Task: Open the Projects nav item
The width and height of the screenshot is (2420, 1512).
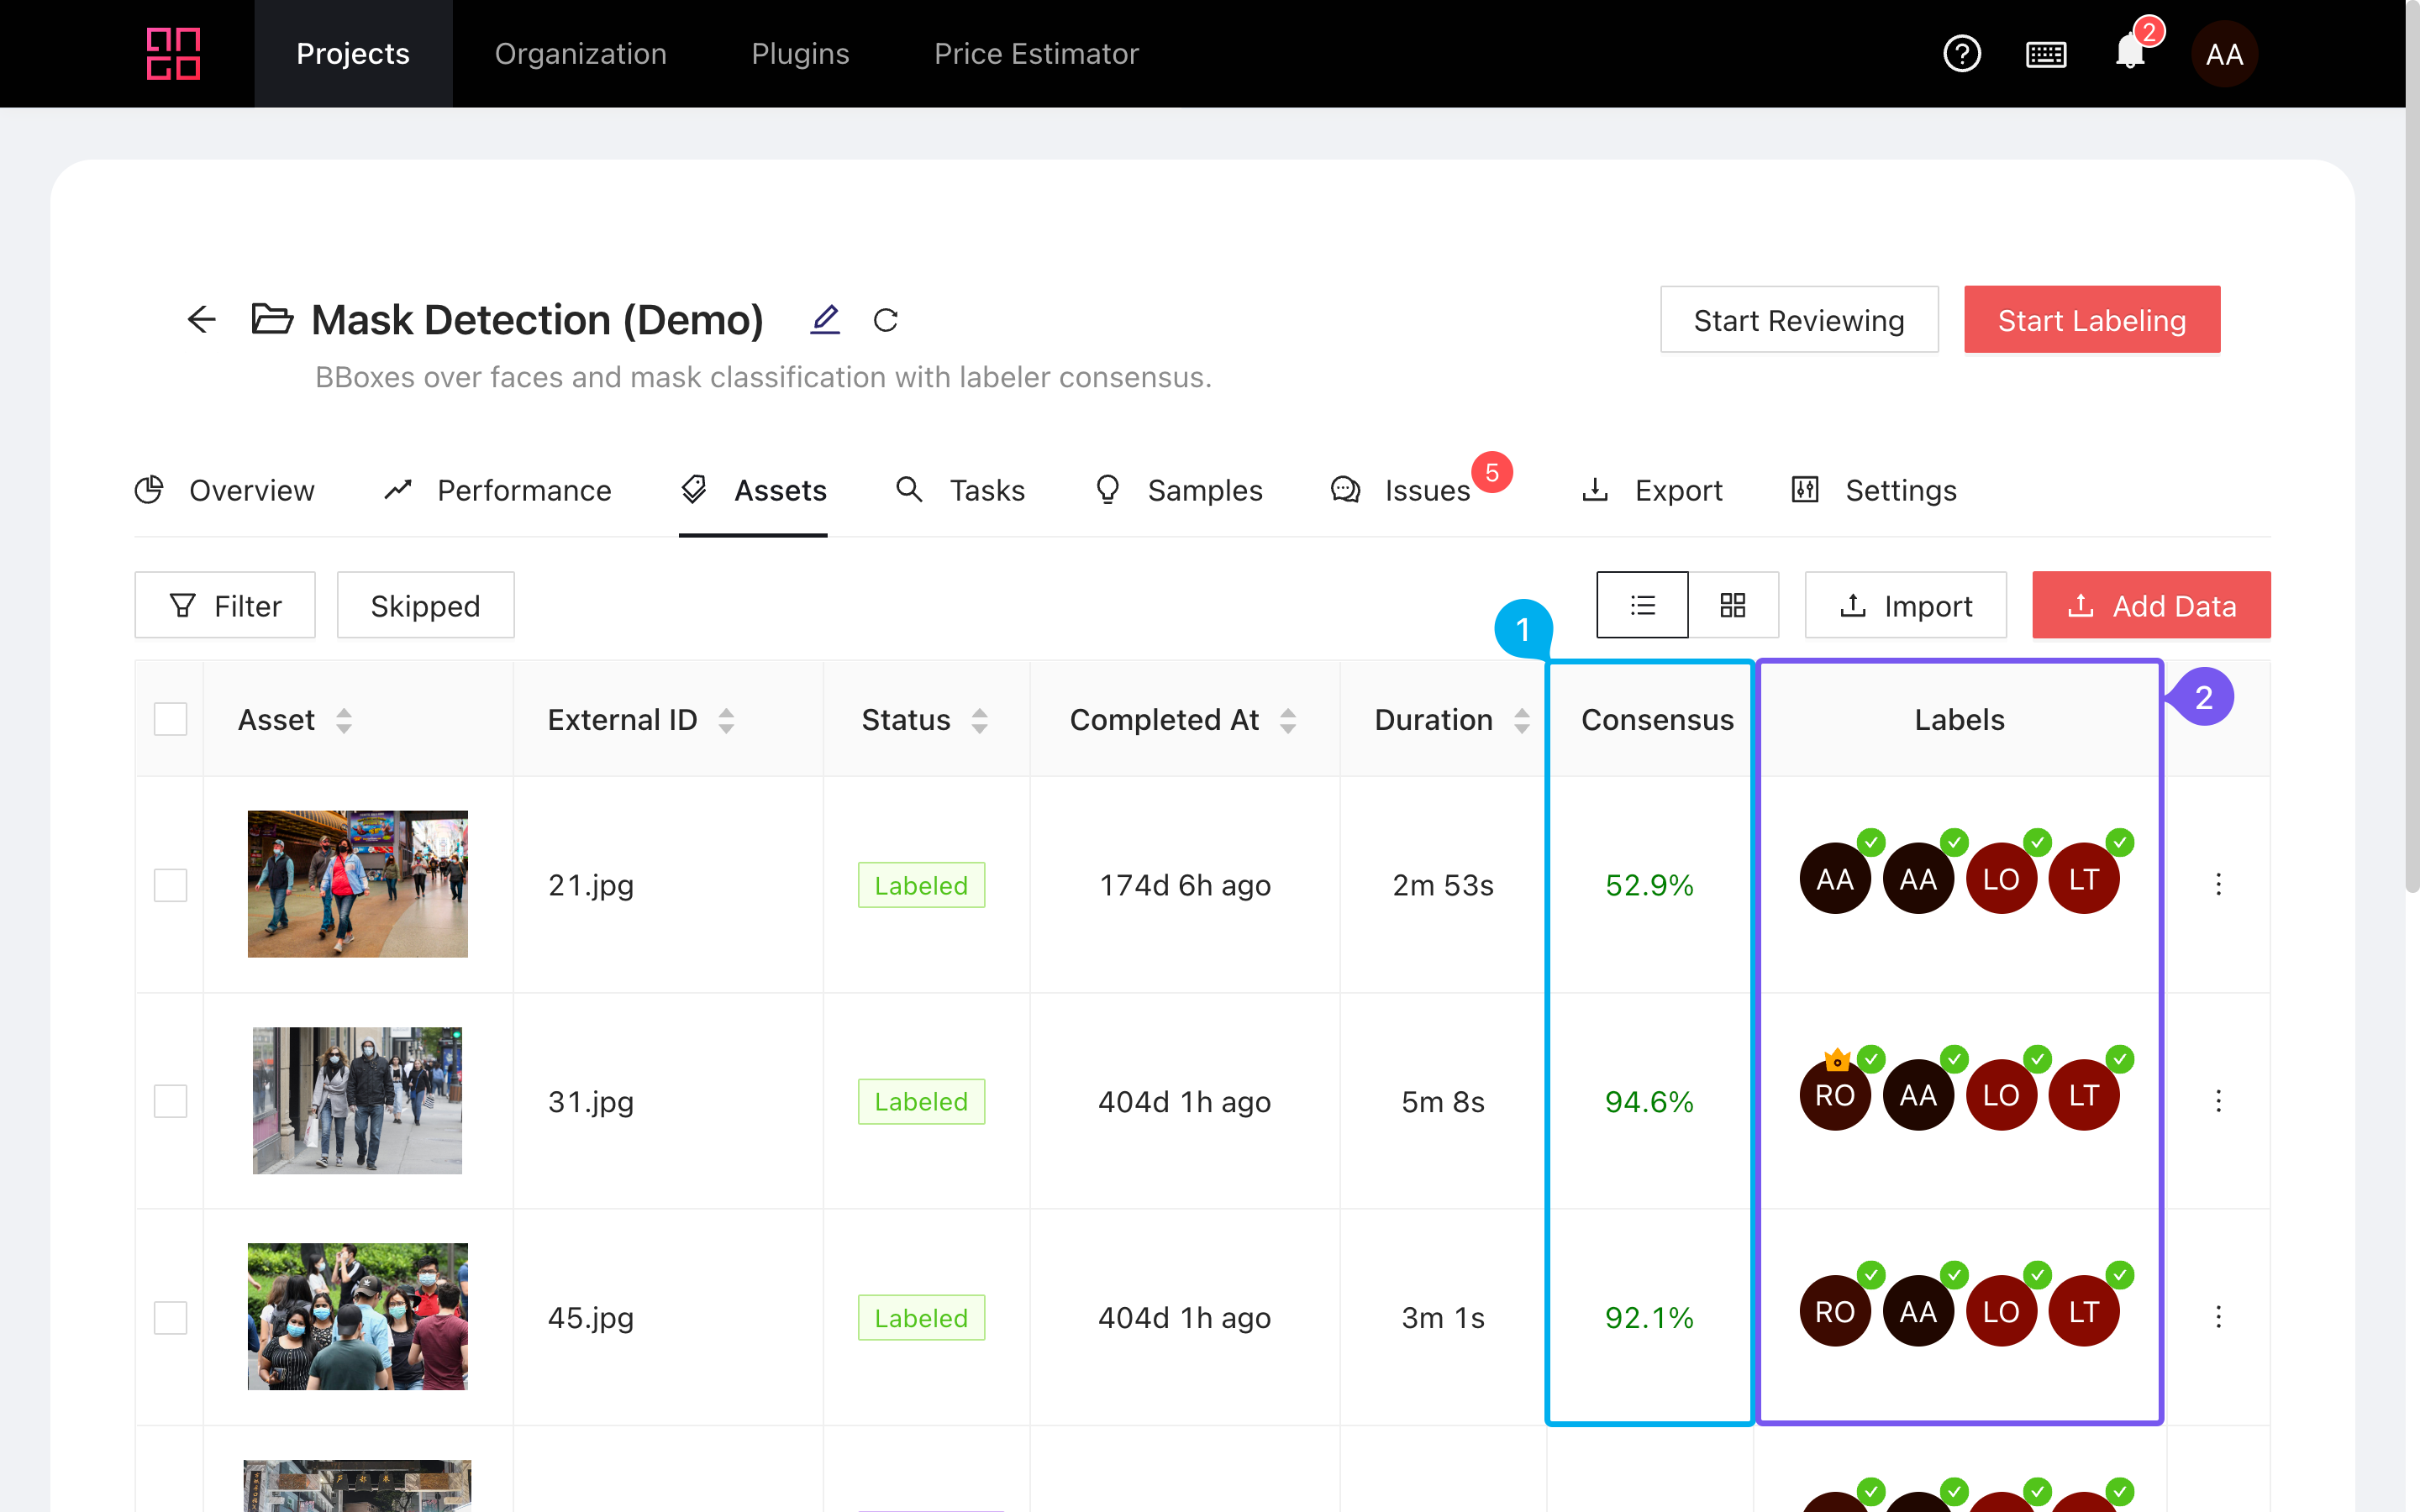Action: tap(353, 54)
